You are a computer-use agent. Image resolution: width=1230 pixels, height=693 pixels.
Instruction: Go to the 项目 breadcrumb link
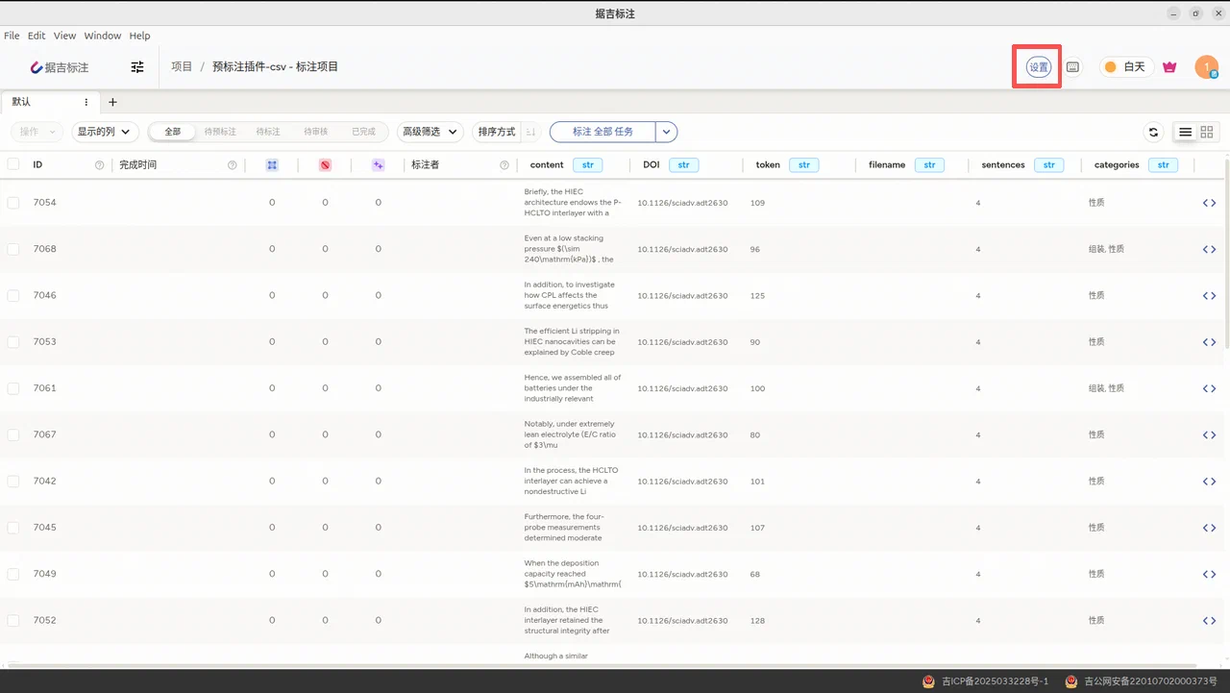(x=182, y=67)
